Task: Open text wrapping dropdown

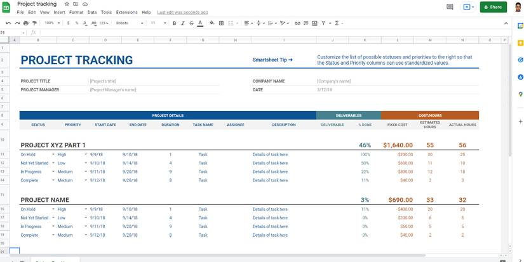Action: coord(272,23)
